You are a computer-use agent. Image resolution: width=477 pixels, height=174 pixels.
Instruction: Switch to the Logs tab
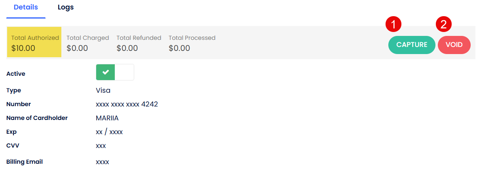(66, 7)
